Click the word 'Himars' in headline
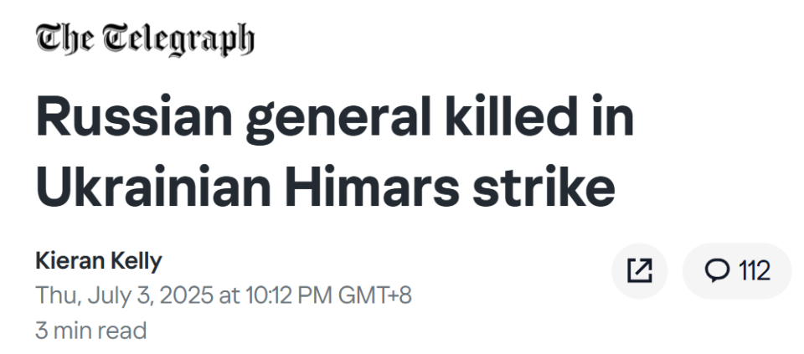The image size is (804, 354). click(x=372, y=186)
